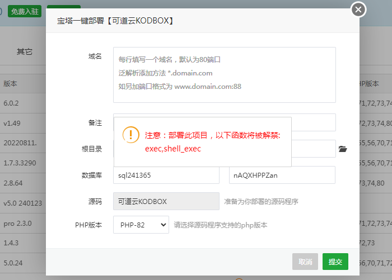Close the KODBOX deploy dialog

(358, 10)
